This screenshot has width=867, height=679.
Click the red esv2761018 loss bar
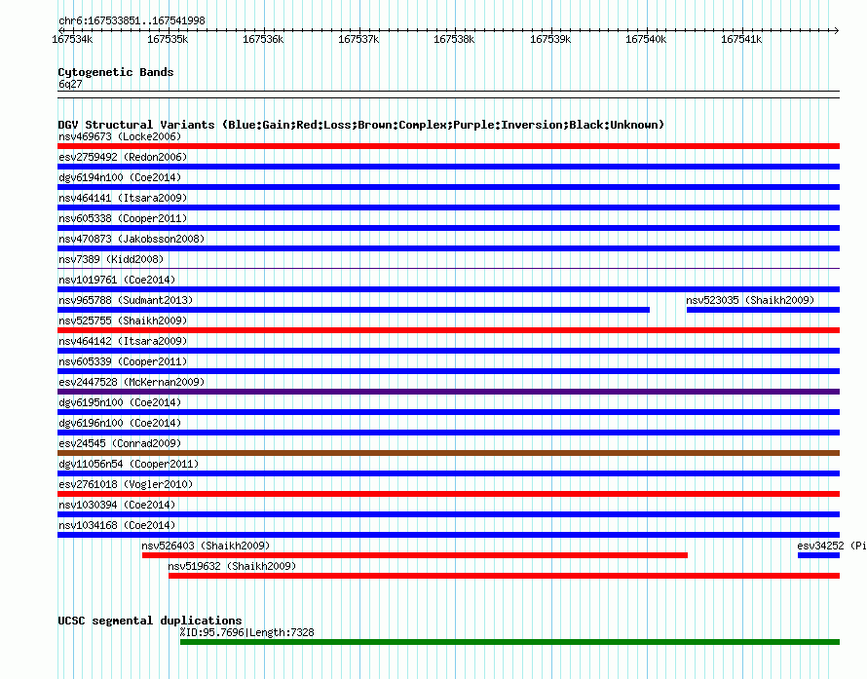tap(448, 494)
